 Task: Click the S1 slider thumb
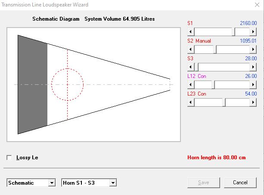coord(233,31)
